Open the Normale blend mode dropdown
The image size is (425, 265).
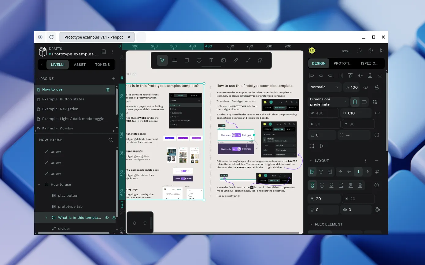324,87
